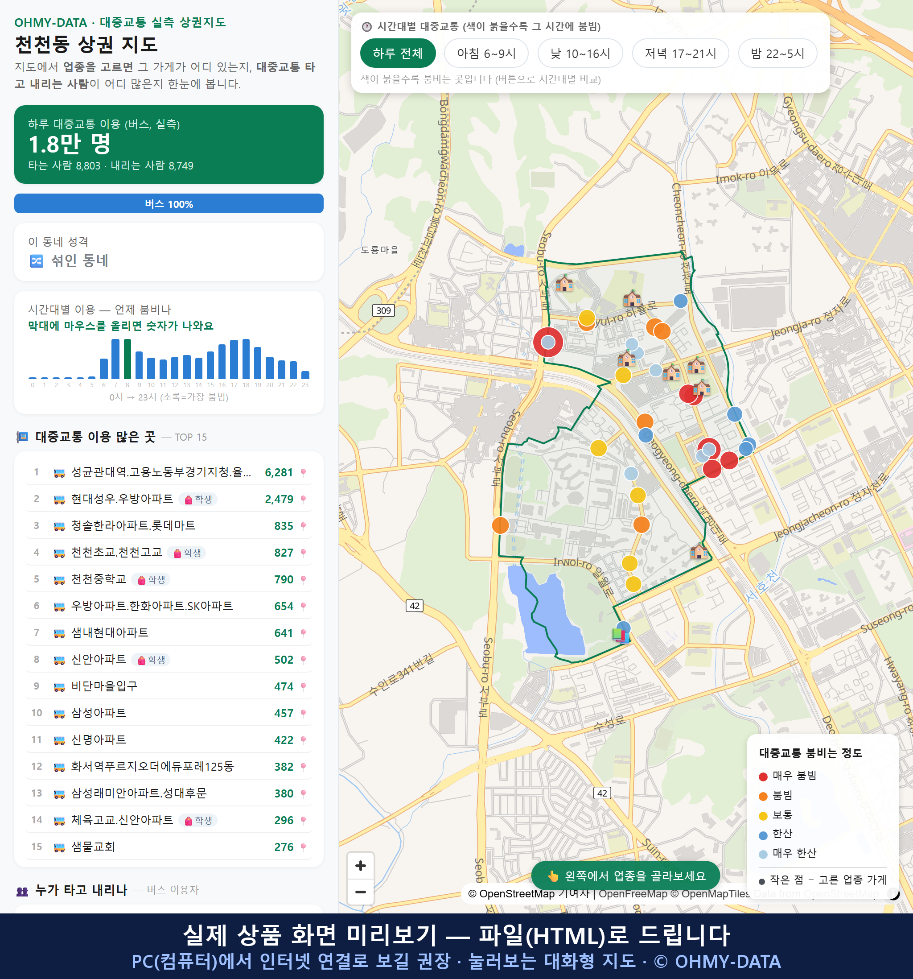Click the map pin icon in the 비단마을입구 row

click(303, 686)
